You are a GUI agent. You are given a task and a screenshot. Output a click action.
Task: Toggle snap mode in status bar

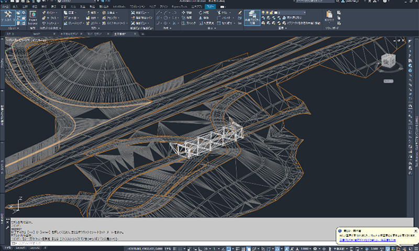[x=181, y=248]
